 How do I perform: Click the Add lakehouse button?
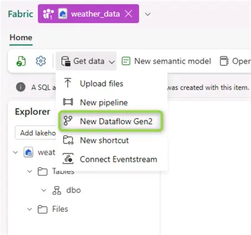pos(36,133)
